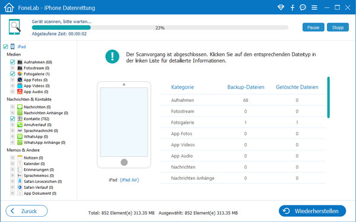Open the feedback chat bubble icon
Screen dimensions: 356x222
pos(303,8)
